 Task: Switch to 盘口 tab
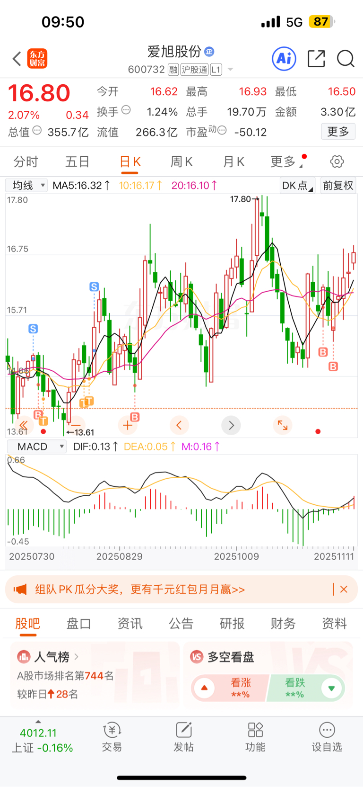[x=78, y=624]
